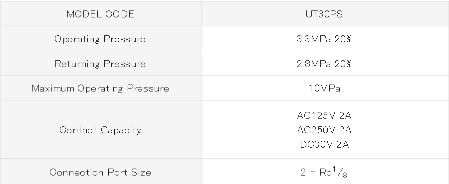Select the 3.3MPa 20% value

[324, 39]
